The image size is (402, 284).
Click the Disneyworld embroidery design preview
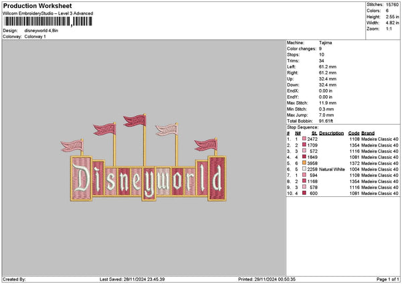143,157
